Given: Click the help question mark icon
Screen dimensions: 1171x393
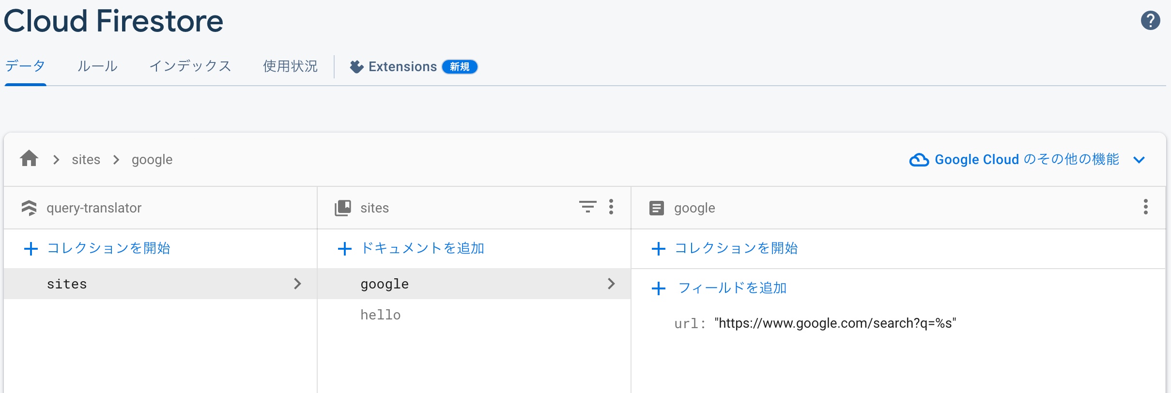Looking at the screenshot, I should pos(1150,21).
